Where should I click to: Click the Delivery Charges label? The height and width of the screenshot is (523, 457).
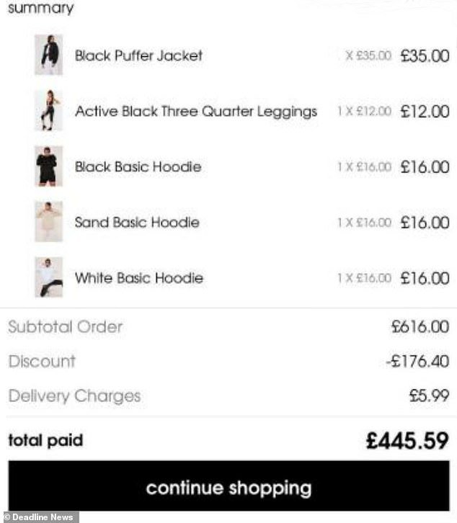pos(74,396)
